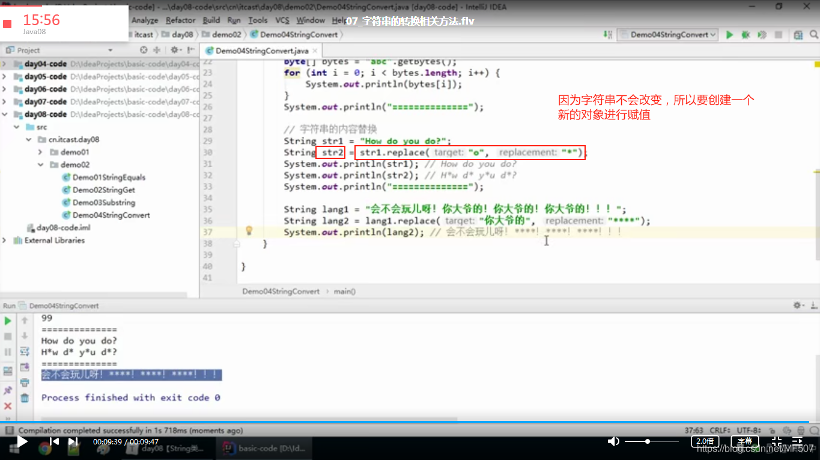820x460 pixels.
Task: Click the Build project arrow icon
Action: click(607, 35)
